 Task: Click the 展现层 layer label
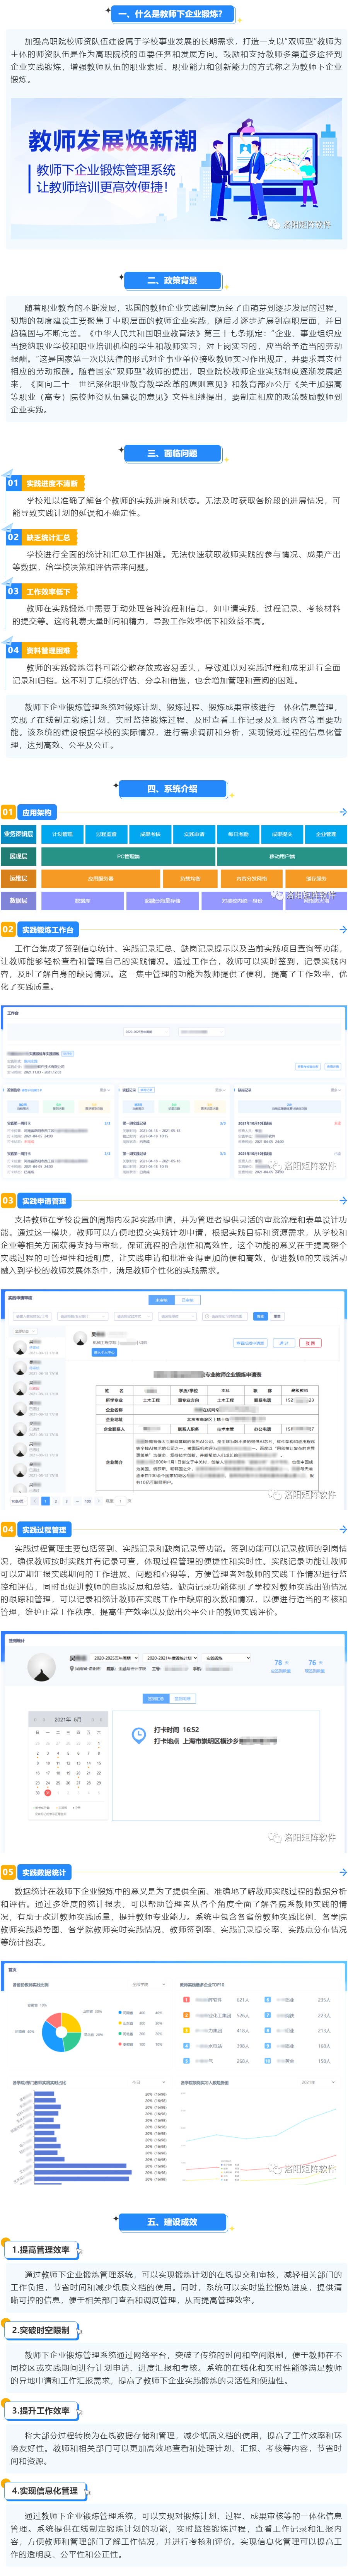(x=19, y=856)
